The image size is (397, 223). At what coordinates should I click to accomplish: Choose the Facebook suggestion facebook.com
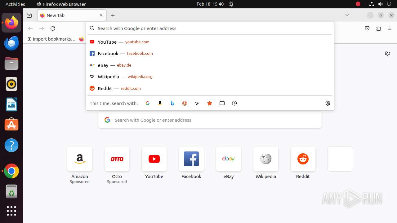[x=210, y=53]
